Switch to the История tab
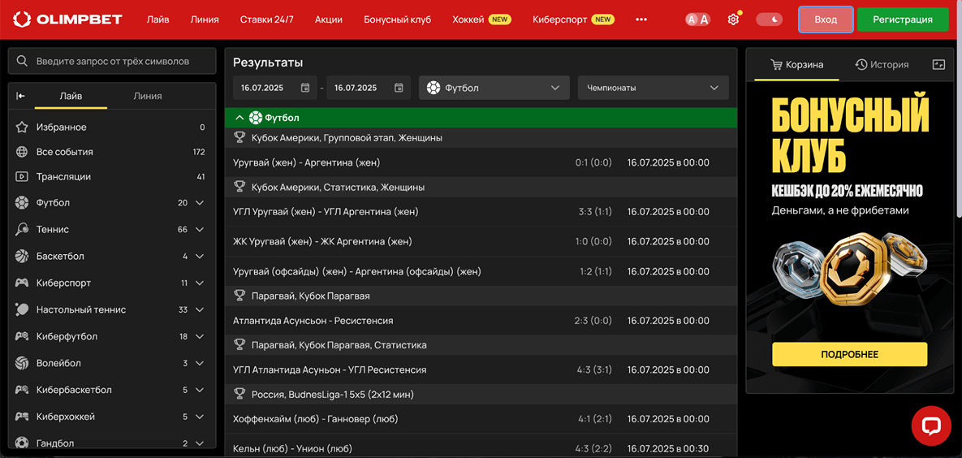 pyautogui.click(x=882, y=65)
